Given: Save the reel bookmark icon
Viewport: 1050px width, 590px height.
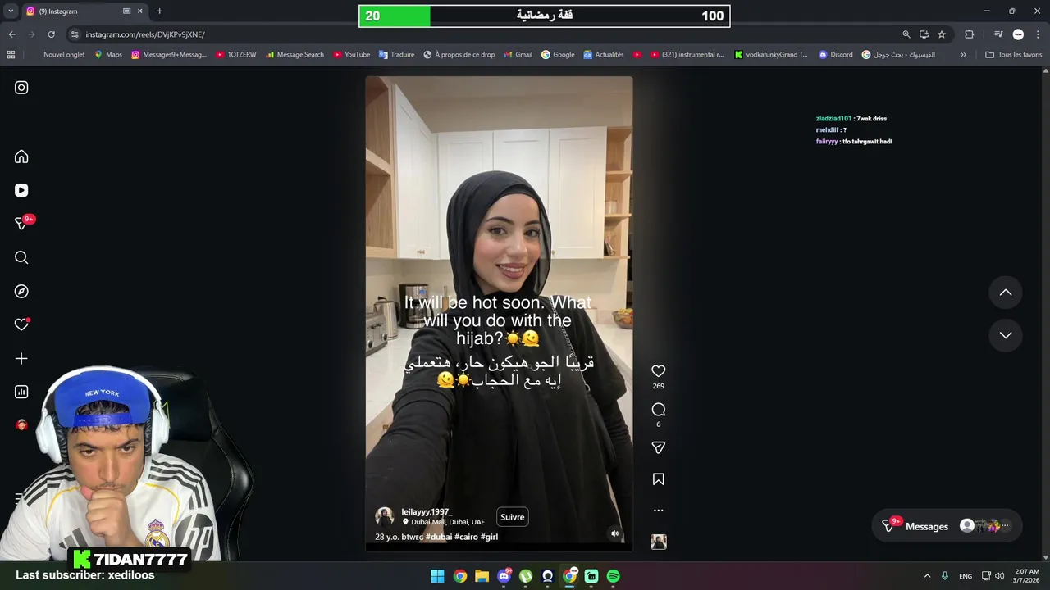Looking at the screenshot, I should click(658, 479).
